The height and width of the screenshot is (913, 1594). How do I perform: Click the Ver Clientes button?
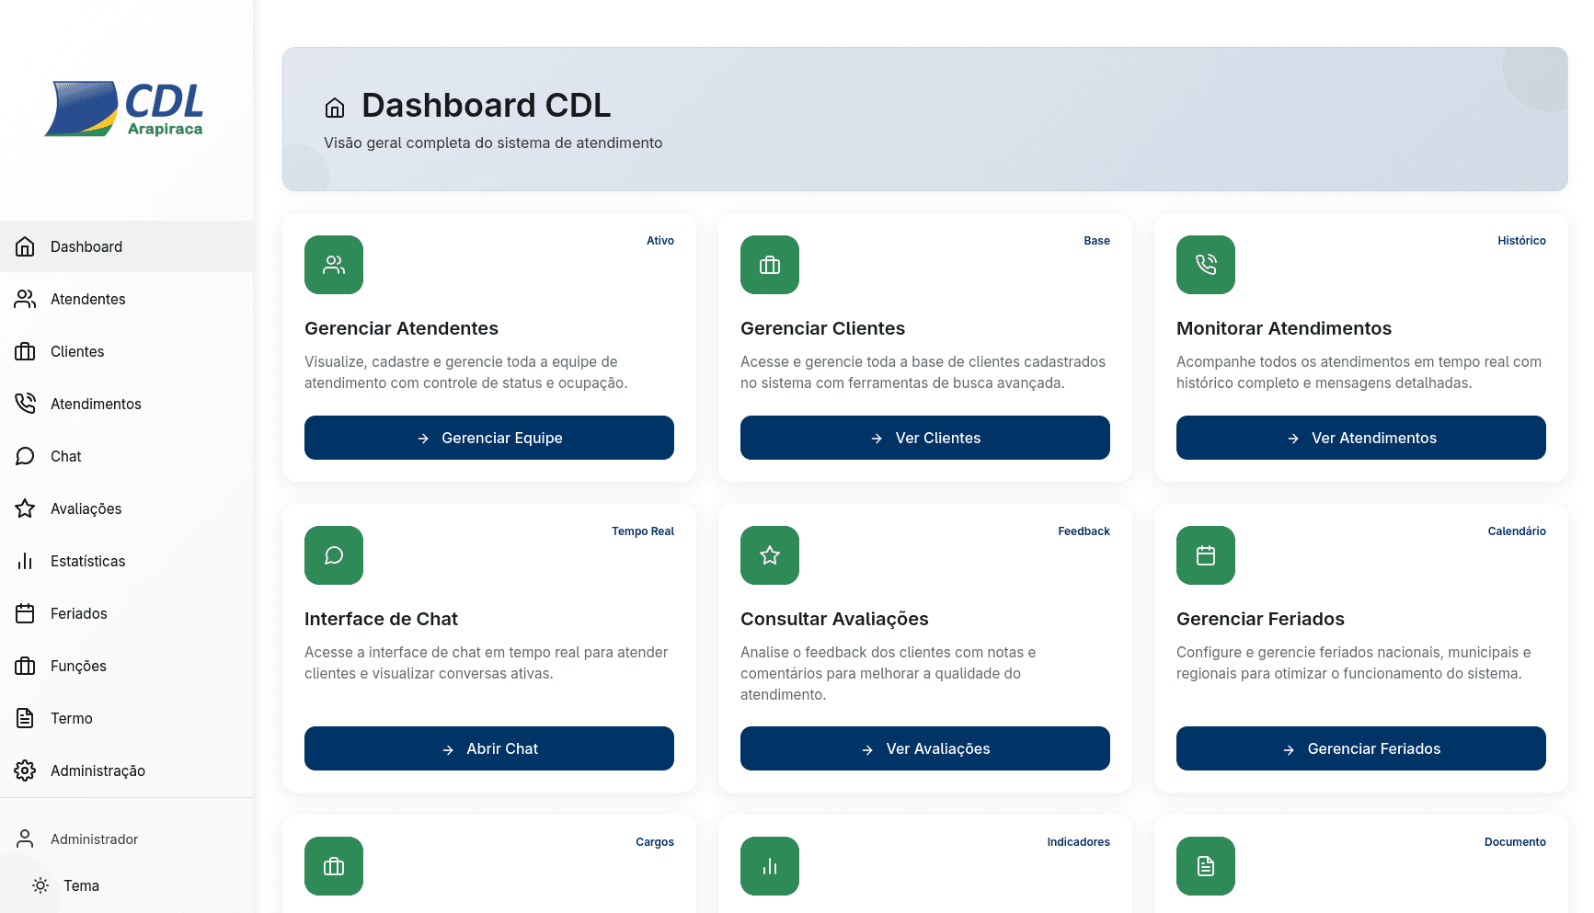(924, 438)
